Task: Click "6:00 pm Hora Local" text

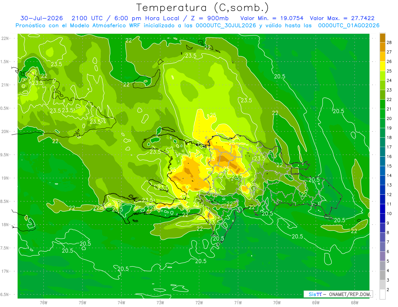Action: (146, 18)
